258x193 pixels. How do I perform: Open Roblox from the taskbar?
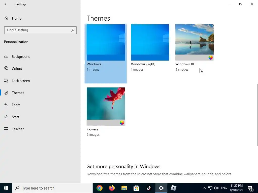[173, 188]
